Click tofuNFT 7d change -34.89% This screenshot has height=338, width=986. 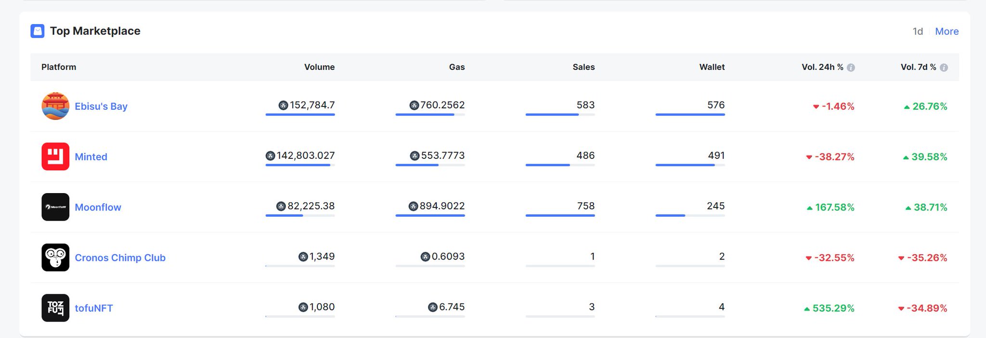[927, 308]
